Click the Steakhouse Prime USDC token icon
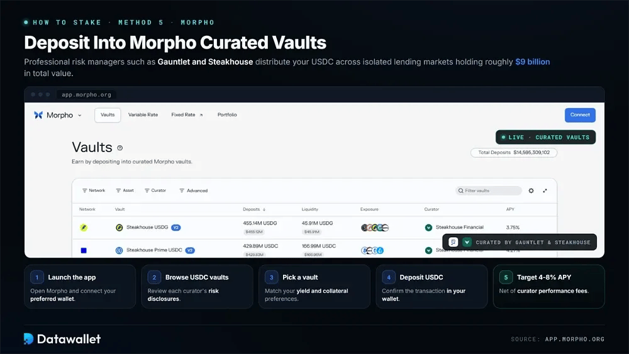Viewport: 629px width, 354px height. tap(119, 250)
